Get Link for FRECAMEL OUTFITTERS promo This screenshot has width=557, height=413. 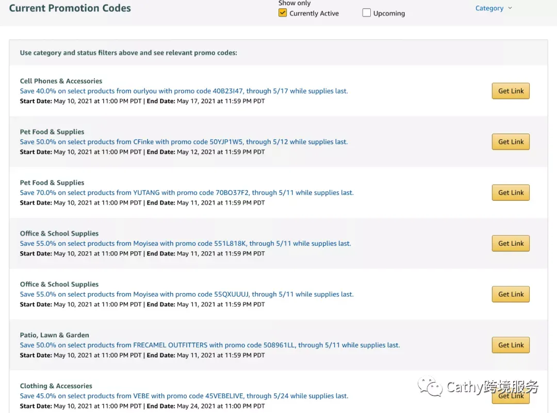pyautogui.click(x=511, y=345)
